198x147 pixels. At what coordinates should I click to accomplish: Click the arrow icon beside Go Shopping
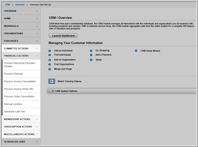[91, 51]
